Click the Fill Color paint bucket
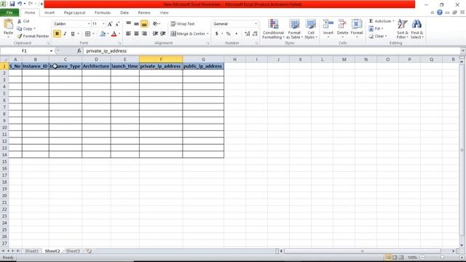Viewport: 466px width, 262px height. 103,34
